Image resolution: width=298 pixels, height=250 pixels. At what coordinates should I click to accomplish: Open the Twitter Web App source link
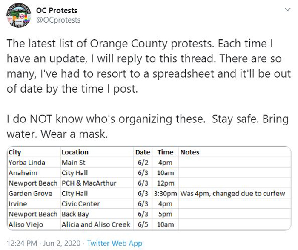click(x=115, y=243)
